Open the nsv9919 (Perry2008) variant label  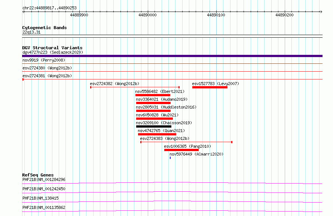click(x=44, y=60)
